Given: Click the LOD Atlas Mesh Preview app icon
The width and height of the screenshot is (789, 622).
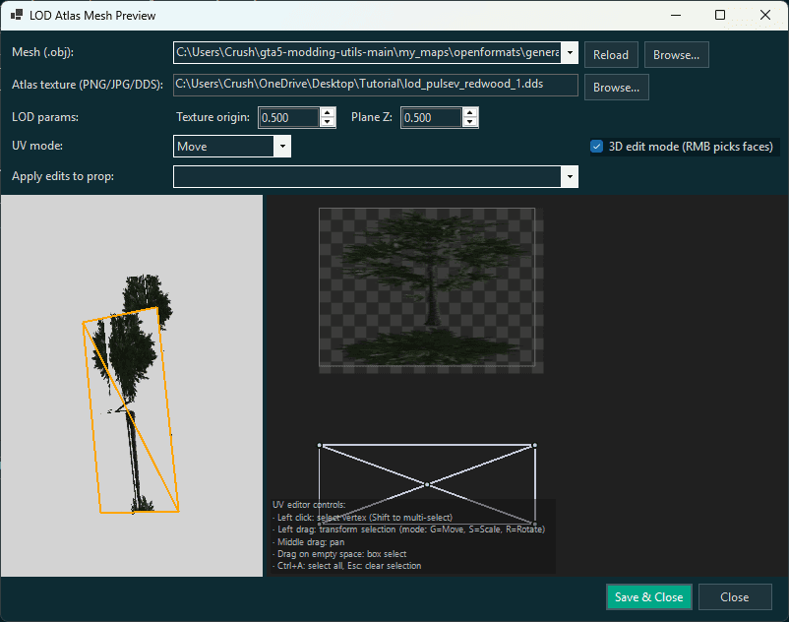Looking at the screenshot, I should [x=14, y=15].
